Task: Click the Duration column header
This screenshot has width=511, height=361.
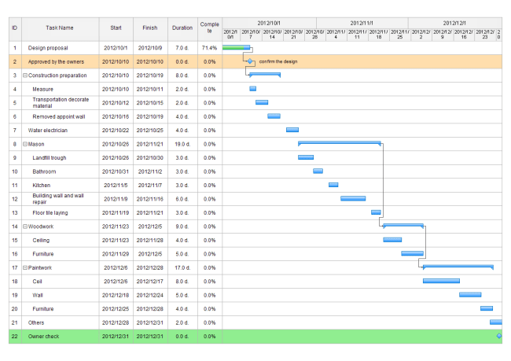Action: pyautogui.click(x=182, y=28)
